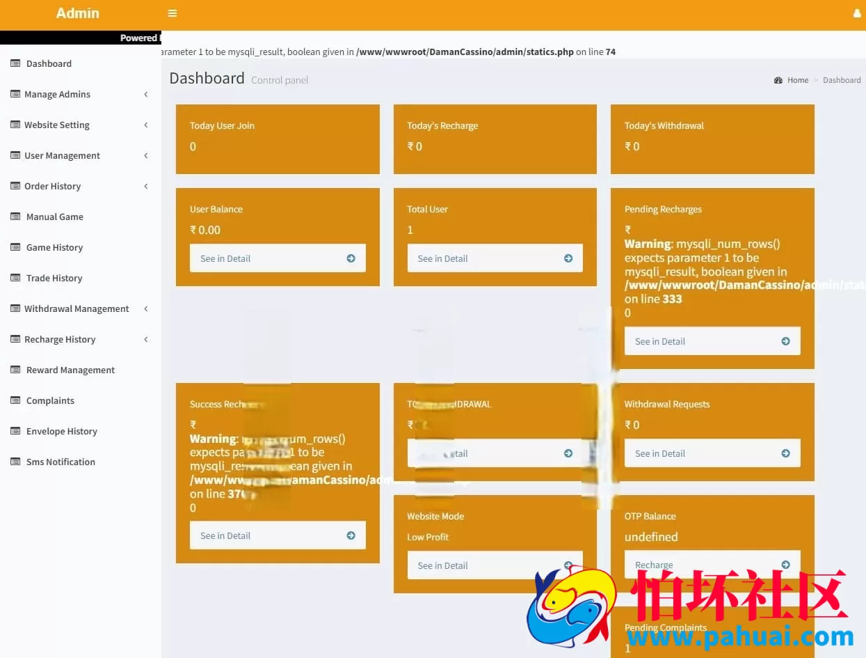Click the user profile icon in header

click(856, 13)
